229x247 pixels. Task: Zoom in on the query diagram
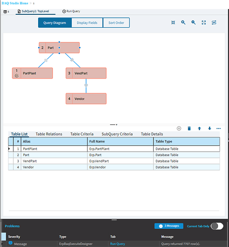click(183, 23)
